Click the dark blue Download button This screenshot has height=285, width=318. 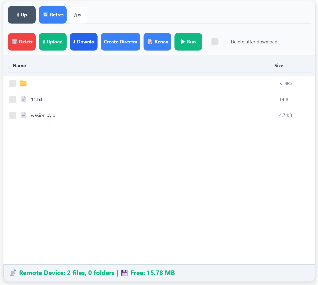[84, 42]
